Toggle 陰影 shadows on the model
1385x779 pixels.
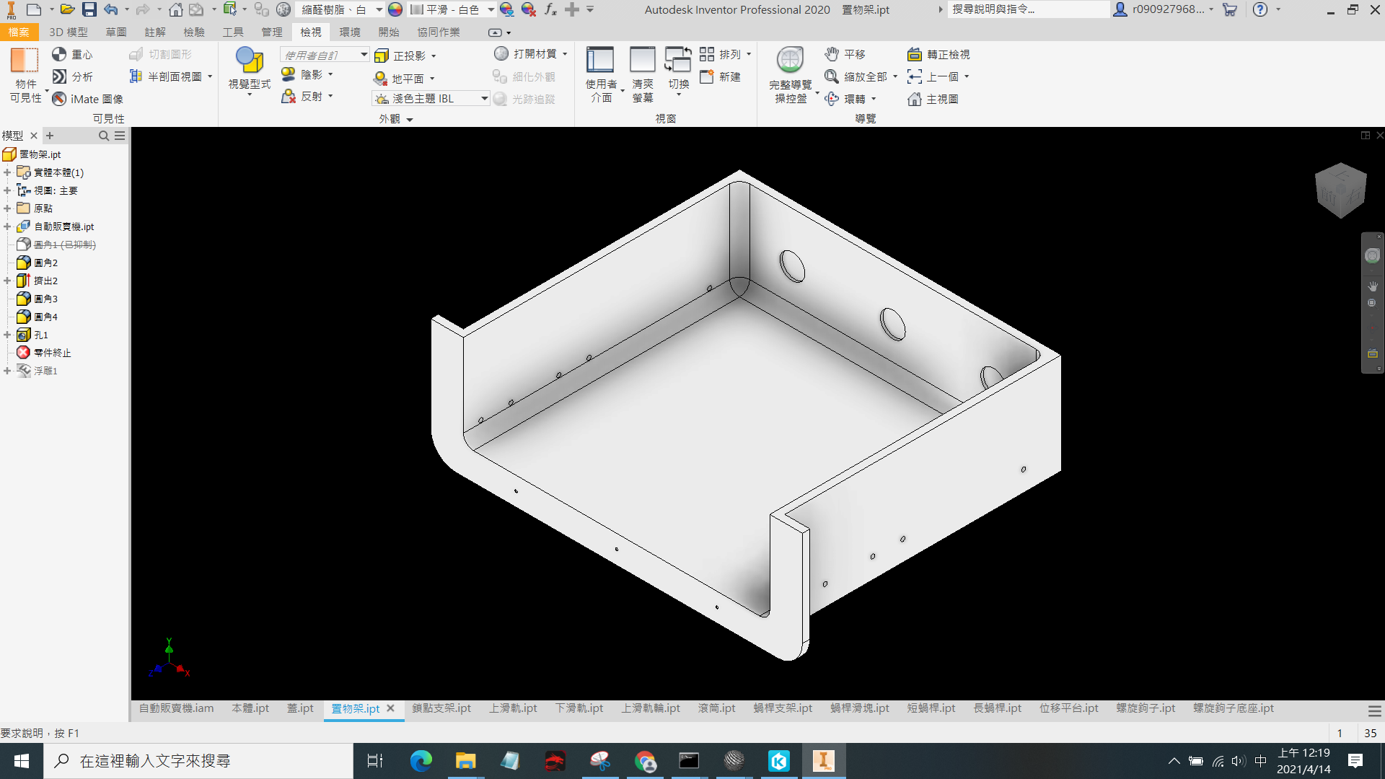289,74
